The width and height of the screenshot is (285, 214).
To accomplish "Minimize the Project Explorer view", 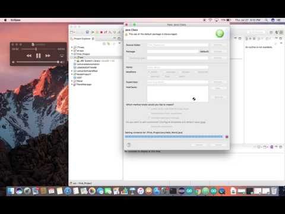I will coord(115,38).
